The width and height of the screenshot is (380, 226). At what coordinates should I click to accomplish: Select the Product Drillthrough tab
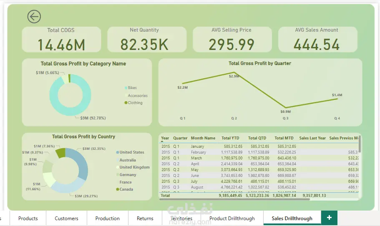(232, 218)
